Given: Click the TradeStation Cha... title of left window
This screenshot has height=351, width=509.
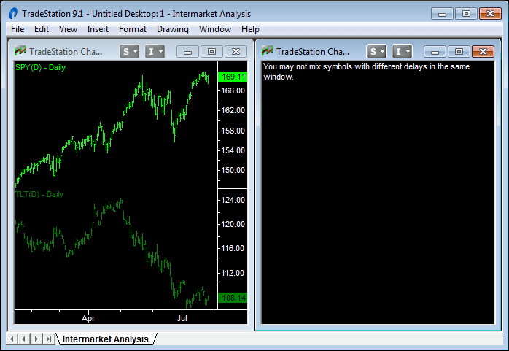Looking at the screenshot, I should (x=66, y=52).
